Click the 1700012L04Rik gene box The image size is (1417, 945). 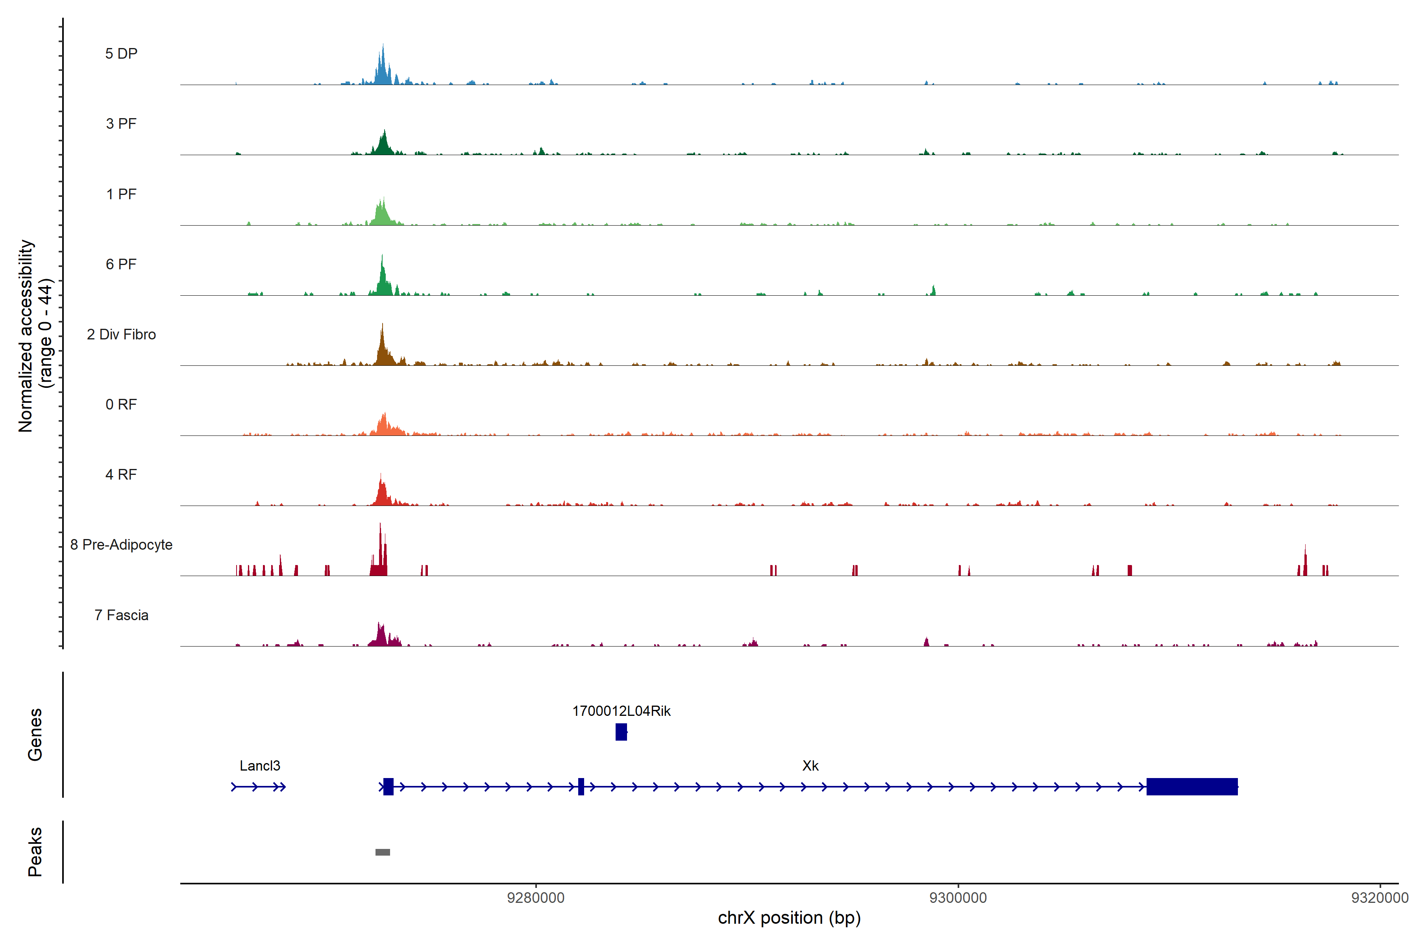tap(621, 732)
